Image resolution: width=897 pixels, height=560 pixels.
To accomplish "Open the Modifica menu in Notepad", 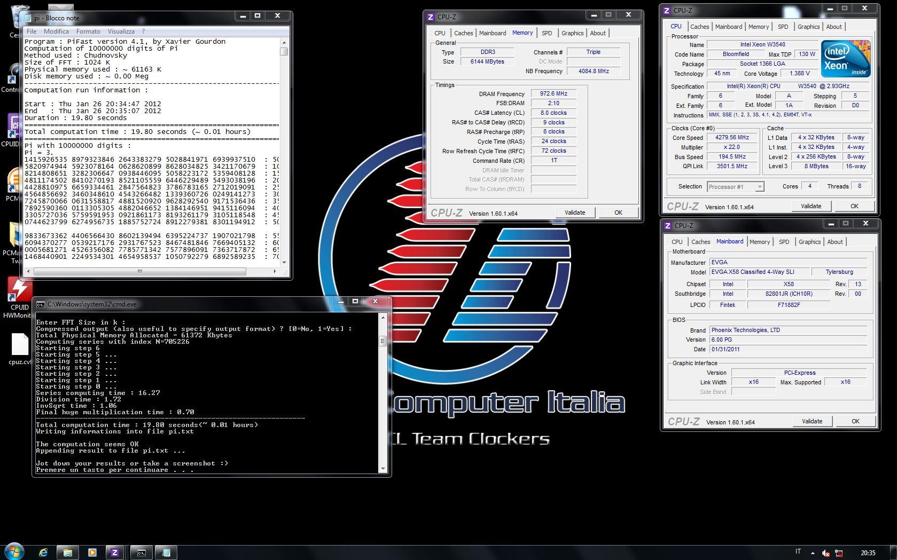I will 56,31.
